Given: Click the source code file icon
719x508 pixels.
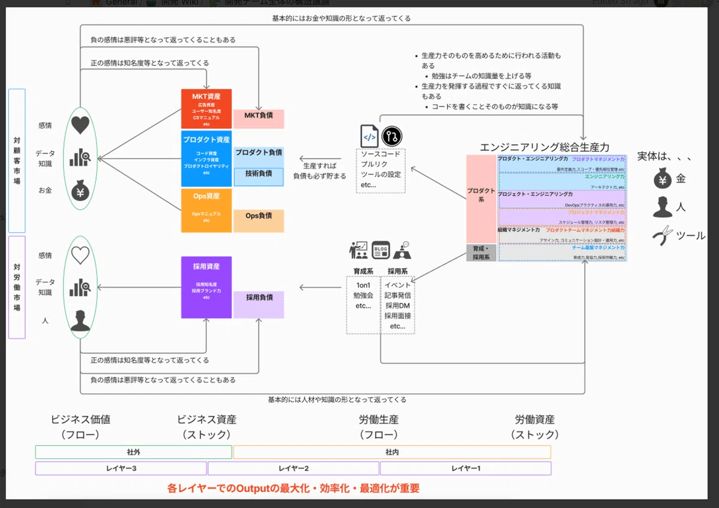Looking at the screenshot, I should pos(370,136).
